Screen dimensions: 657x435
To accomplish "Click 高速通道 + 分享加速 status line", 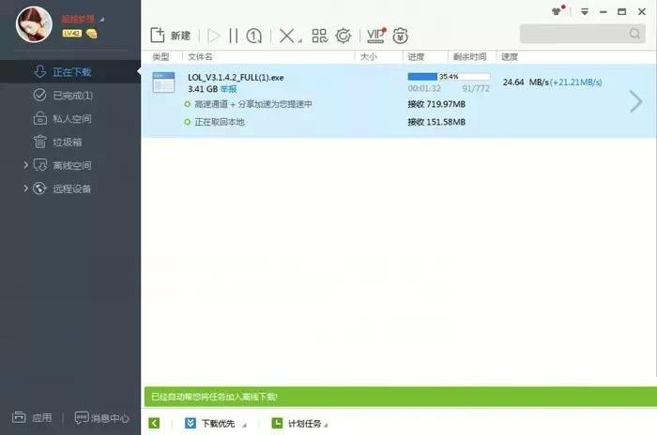I will pos(249,104).
